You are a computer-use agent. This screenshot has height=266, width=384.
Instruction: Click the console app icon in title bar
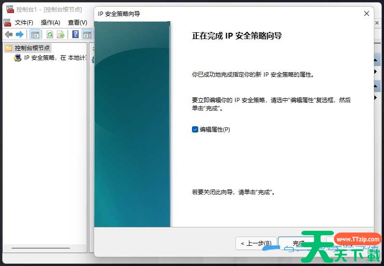(10, 9)
